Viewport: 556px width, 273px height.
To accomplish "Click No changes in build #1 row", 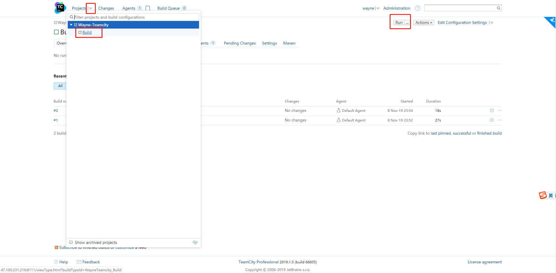I will (x=295, y=120).
